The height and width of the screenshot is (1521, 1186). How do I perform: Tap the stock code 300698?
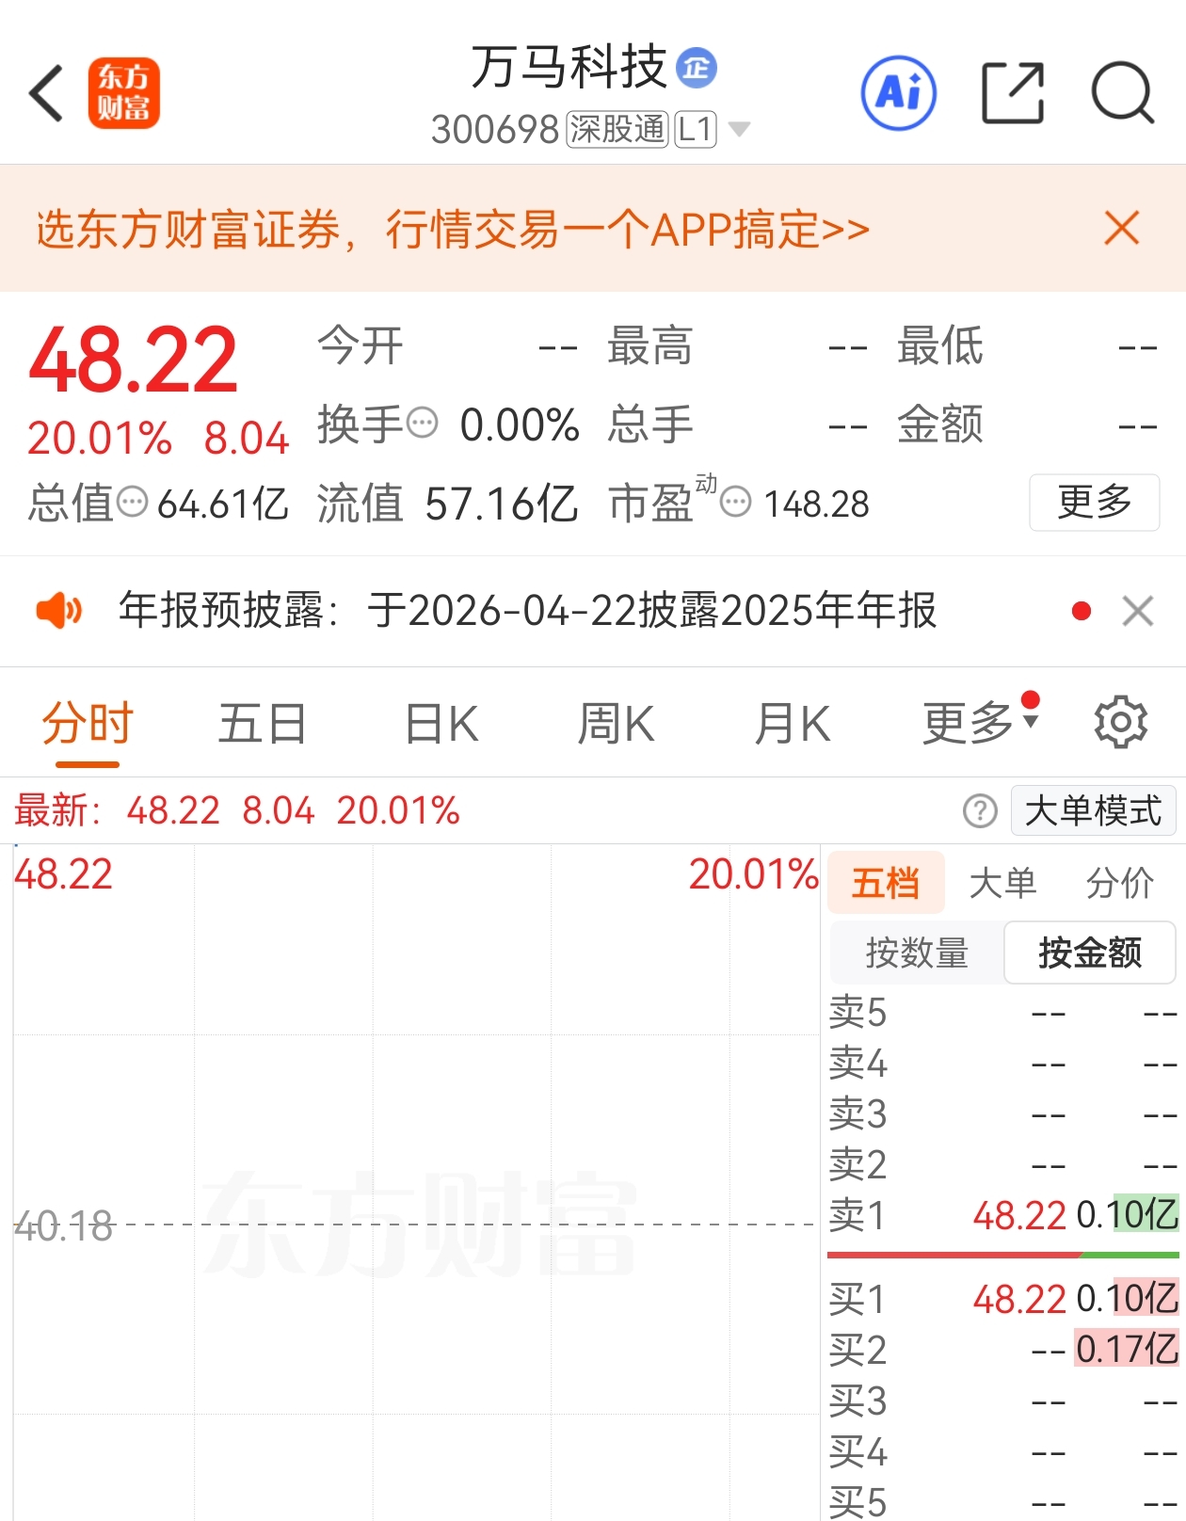point(495,130)
